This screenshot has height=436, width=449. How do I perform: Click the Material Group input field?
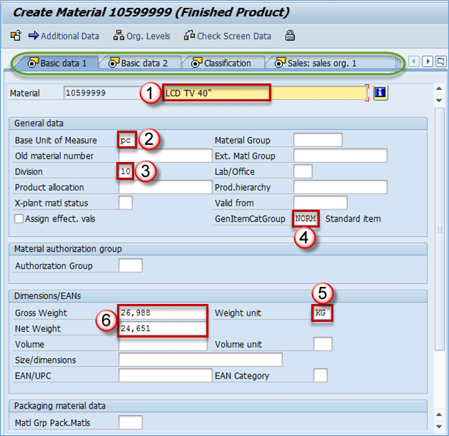(x=318, y=140)
